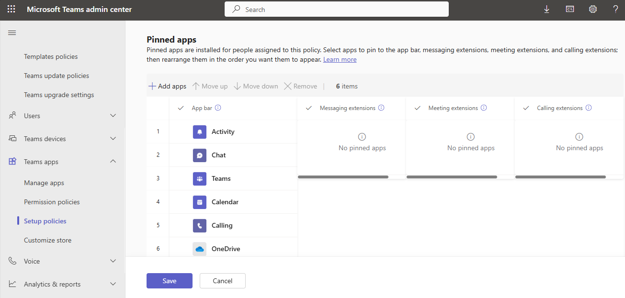This screenshot has height=298, width=625.
Task: Toggle Calling extensions select-all checkmark
Action: pyautogui.click(x=526, y=108)
